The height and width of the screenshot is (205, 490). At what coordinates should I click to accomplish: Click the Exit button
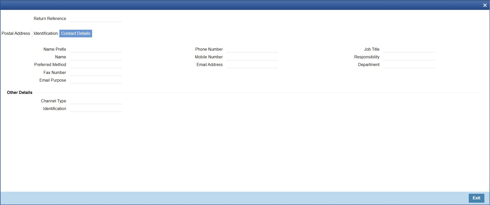point(476,198)
